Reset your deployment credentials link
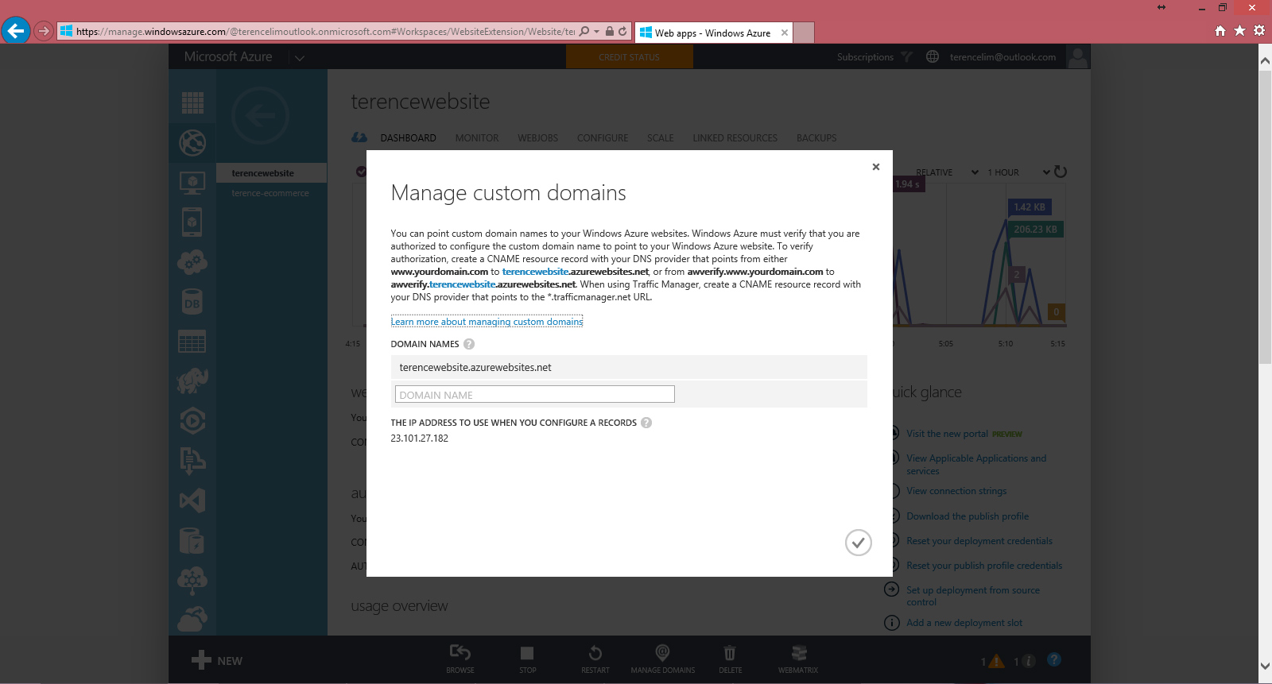 click(x=979, y=541)
